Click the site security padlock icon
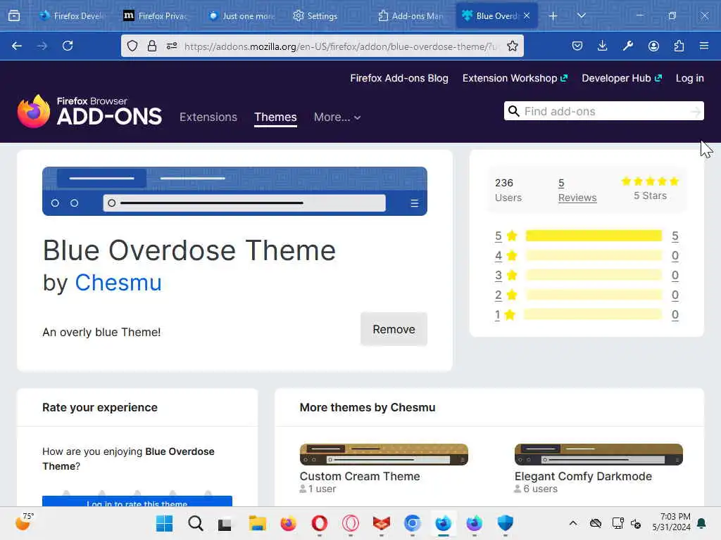 pos(152,46)
